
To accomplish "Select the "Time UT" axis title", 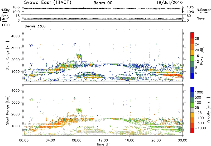I will (x=103, y=144).
